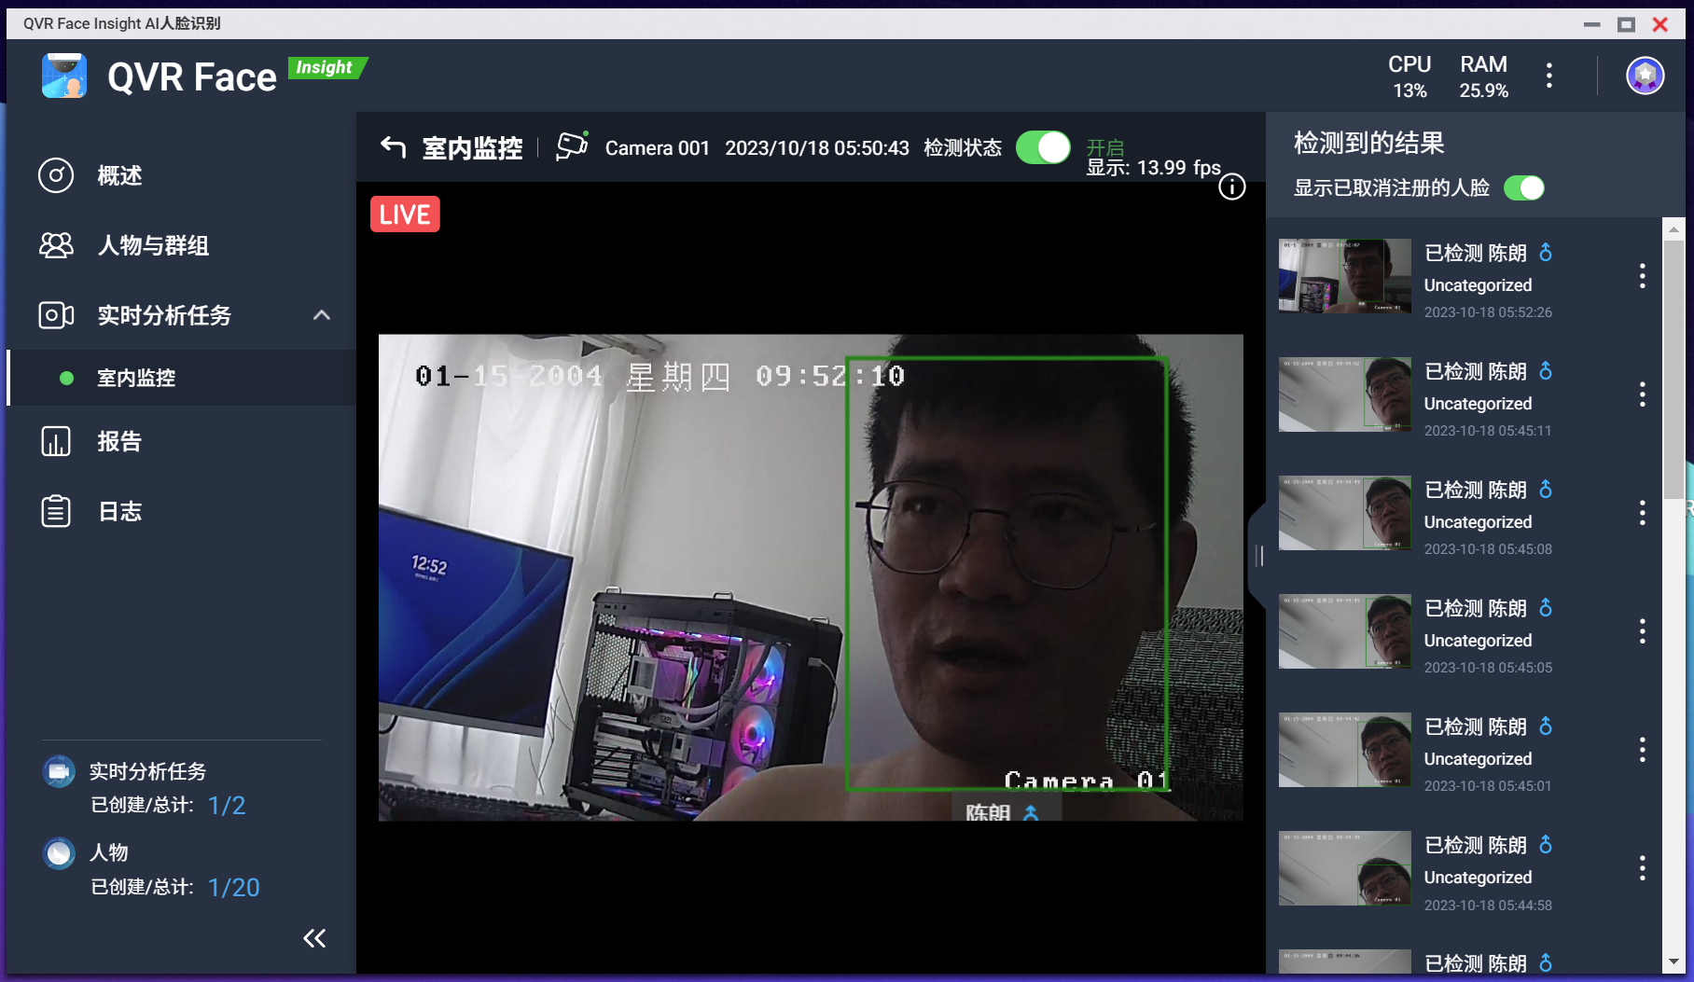Open the three-dot menu for the 05:52:26 detection
The width and height of the screenshot is (1694, 982).
coord(1643,276)
